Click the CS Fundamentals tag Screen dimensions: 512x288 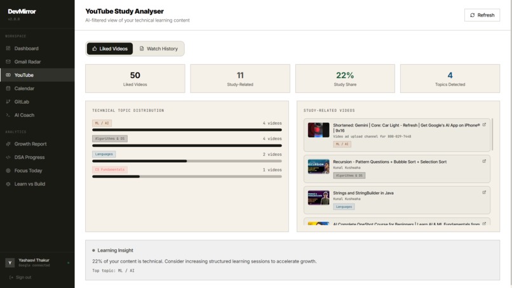click(110, 170)
